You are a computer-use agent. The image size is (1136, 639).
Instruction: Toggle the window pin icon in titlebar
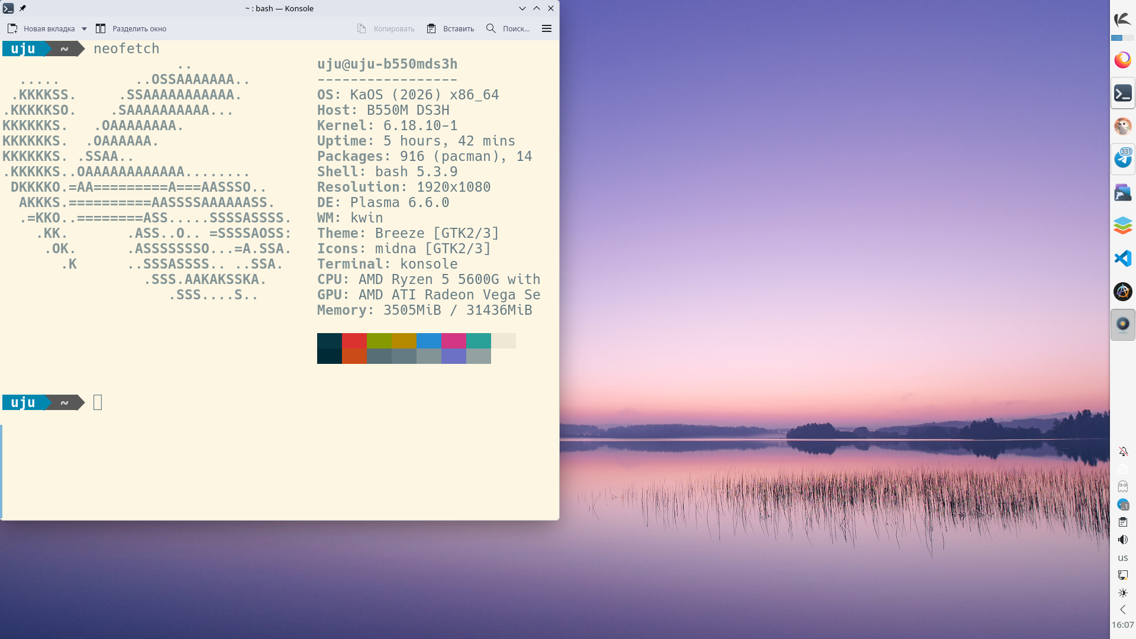(x=22, y=8)
